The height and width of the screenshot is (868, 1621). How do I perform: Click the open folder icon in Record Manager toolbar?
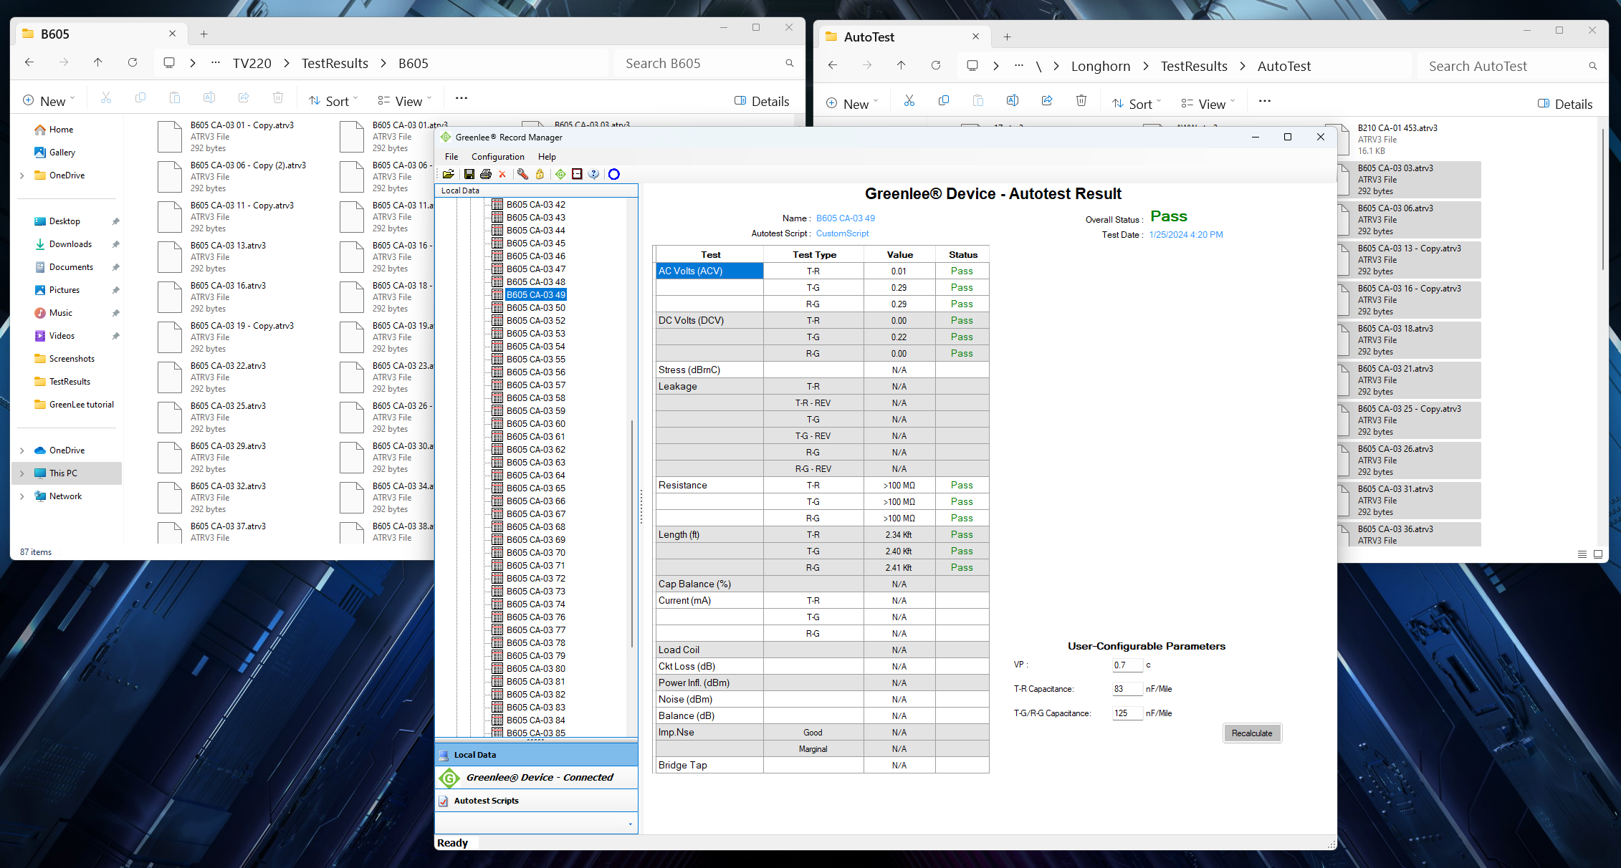coord(449,174)
